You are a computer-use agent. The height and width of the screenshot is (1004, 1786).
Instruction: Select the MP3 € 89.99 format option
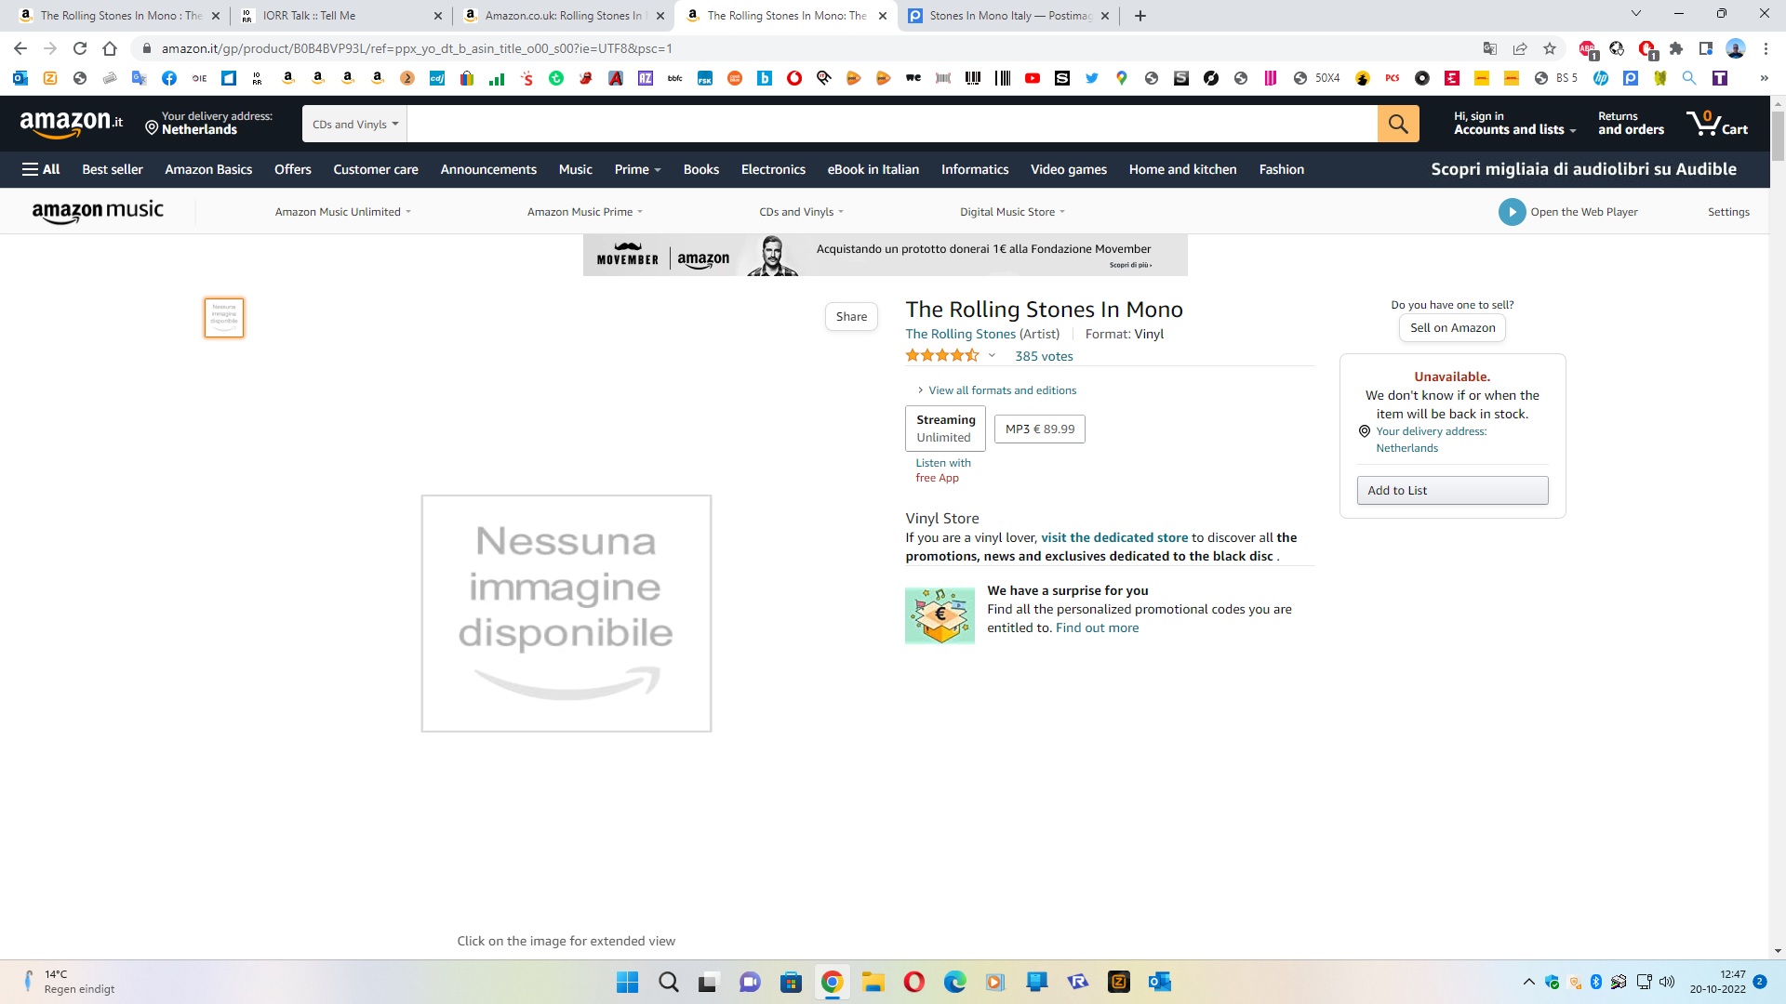[x=1039, y=429]
